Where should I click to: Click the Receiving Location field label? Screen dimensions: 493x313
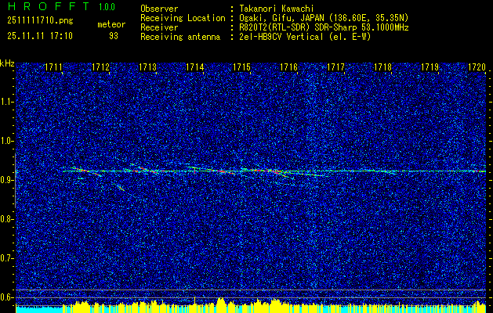tap(183, 18)
